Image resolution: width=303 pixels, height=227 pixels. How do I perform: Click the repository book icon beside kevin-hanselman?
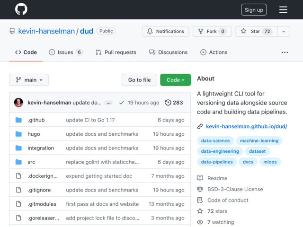click(x=12, y=31)
